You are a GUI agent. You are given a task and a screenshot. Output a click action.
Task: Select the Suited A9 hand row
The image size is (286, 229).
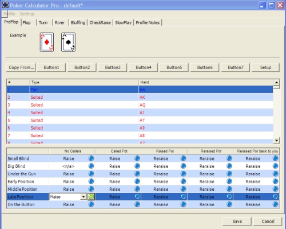tap(140, 128)
